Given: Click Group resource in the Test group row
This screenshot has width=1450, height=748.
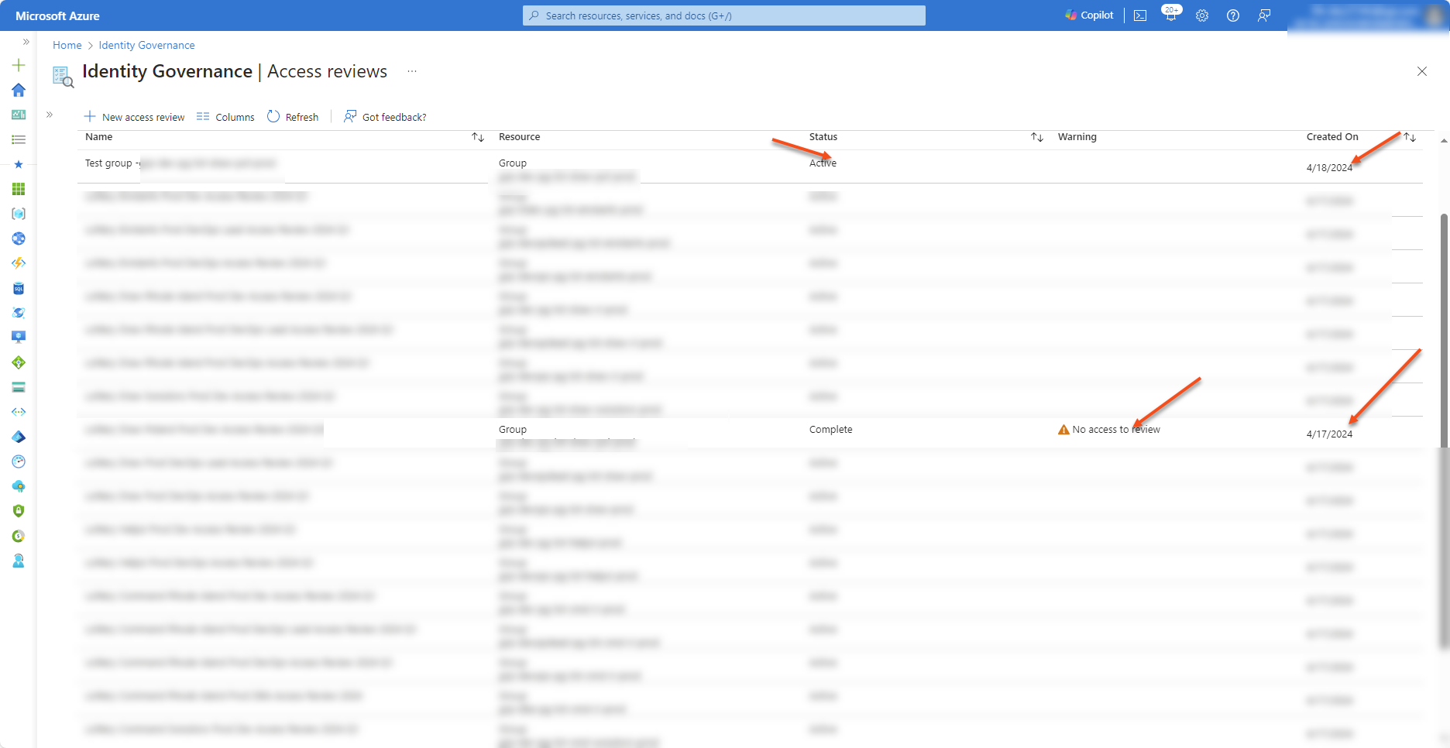Looking at the screenshot, I should click(513, 163).
